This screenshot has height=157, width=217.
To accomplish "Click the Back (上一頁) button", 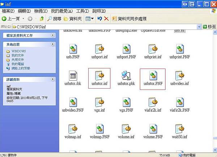I will click(x=10, y=19).
